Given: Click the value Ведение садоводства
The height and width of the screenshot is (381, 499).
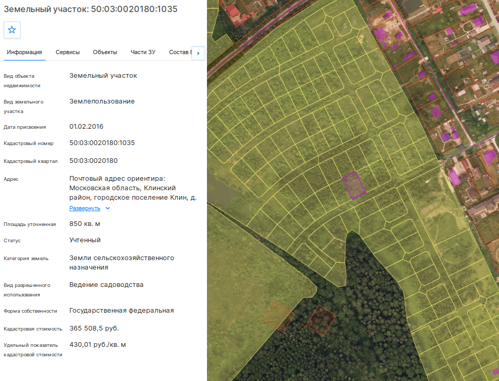Looking at the screenshot, I should tap(106, 284).
